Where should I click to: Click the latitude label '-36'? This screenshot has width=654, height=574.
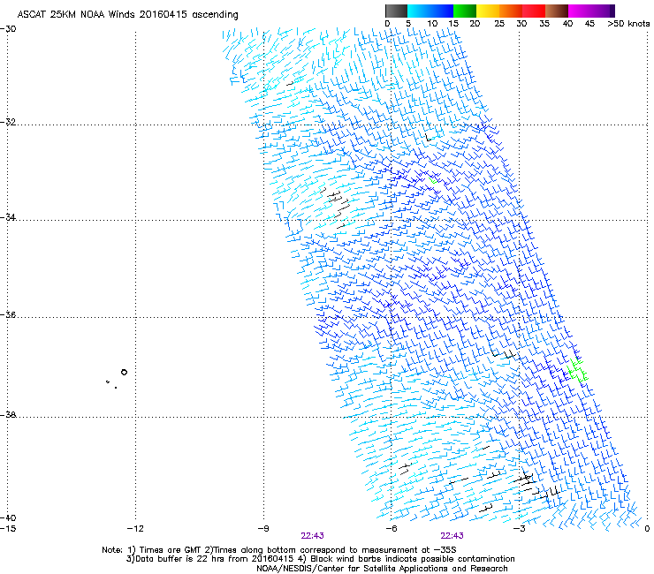[x=8, y=314]
